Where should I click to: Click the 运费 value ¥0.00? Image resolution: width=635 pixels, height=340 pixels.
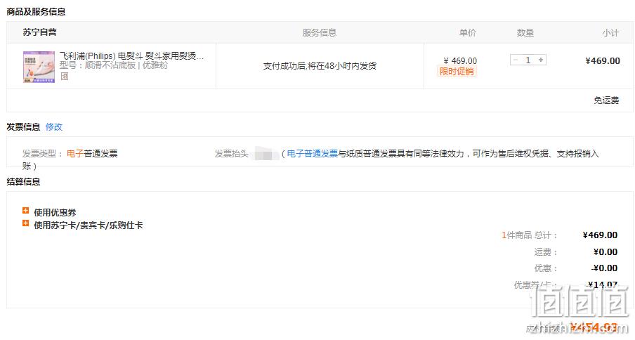tap(605, 251)
